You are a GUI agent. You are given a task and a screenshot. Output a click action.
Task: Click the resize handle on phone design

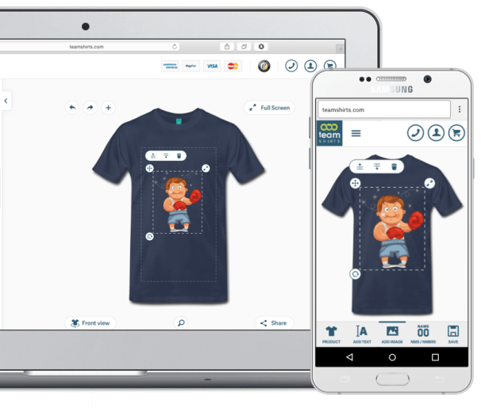429,183
